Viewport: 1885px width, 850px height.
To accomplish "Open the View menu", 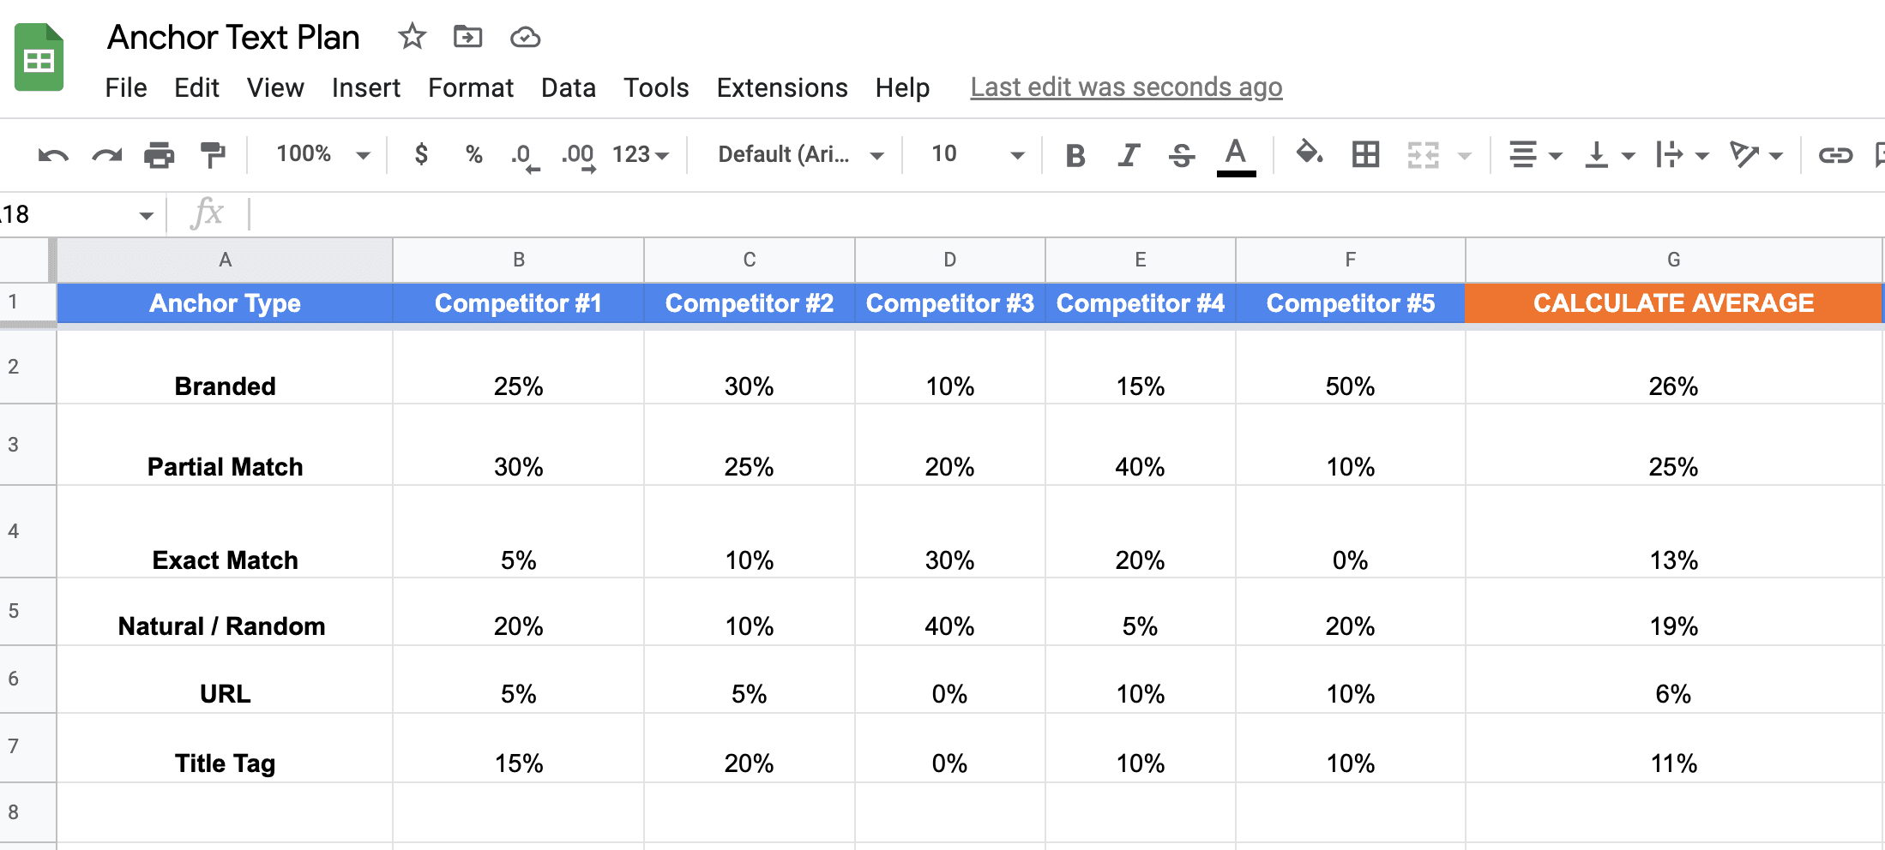I will (x=275, y=87).
